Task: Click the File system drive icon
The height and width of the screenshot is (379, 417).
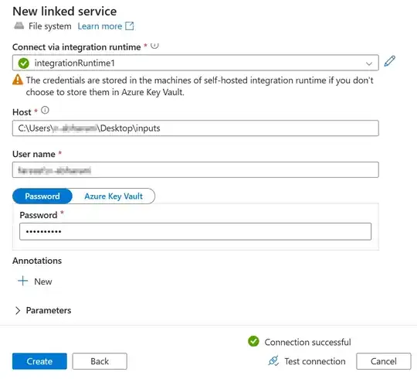Action: [19, 26]
